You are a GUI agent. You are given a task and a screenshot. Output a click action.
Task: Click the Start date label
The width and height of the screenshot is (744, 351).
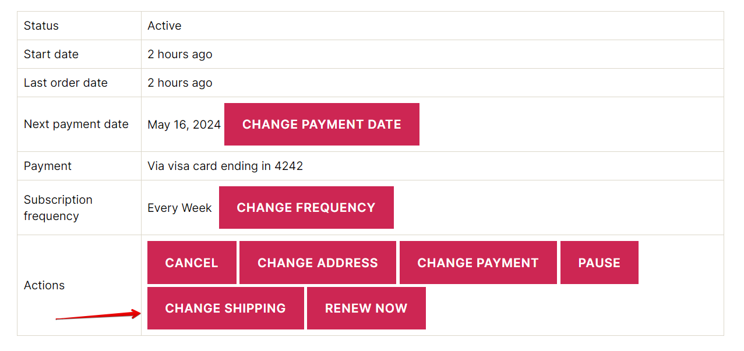(51, 54)
